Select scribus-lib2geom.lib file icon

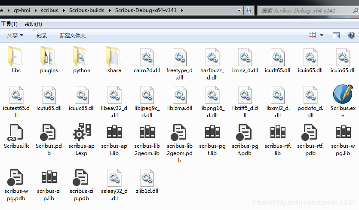(147, 132)
